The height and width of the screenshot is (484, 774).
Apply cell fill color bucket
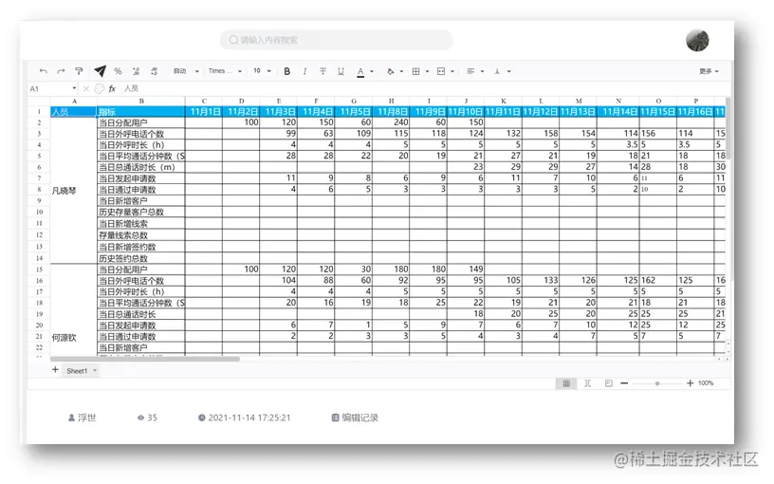[x=391, y=71]
